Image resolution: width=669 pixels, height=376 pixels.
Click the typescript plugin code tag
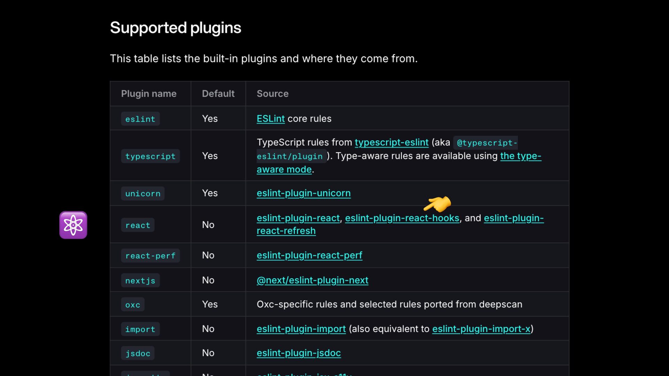click(x=150, y=156)
